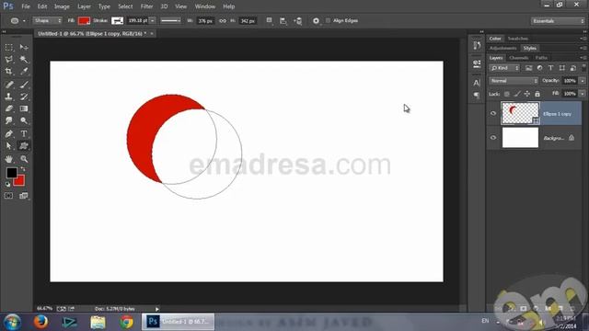Toggle shape layer filter
Image resolution: width=589 pixels, height=331 pixels.
coord(562,68)
